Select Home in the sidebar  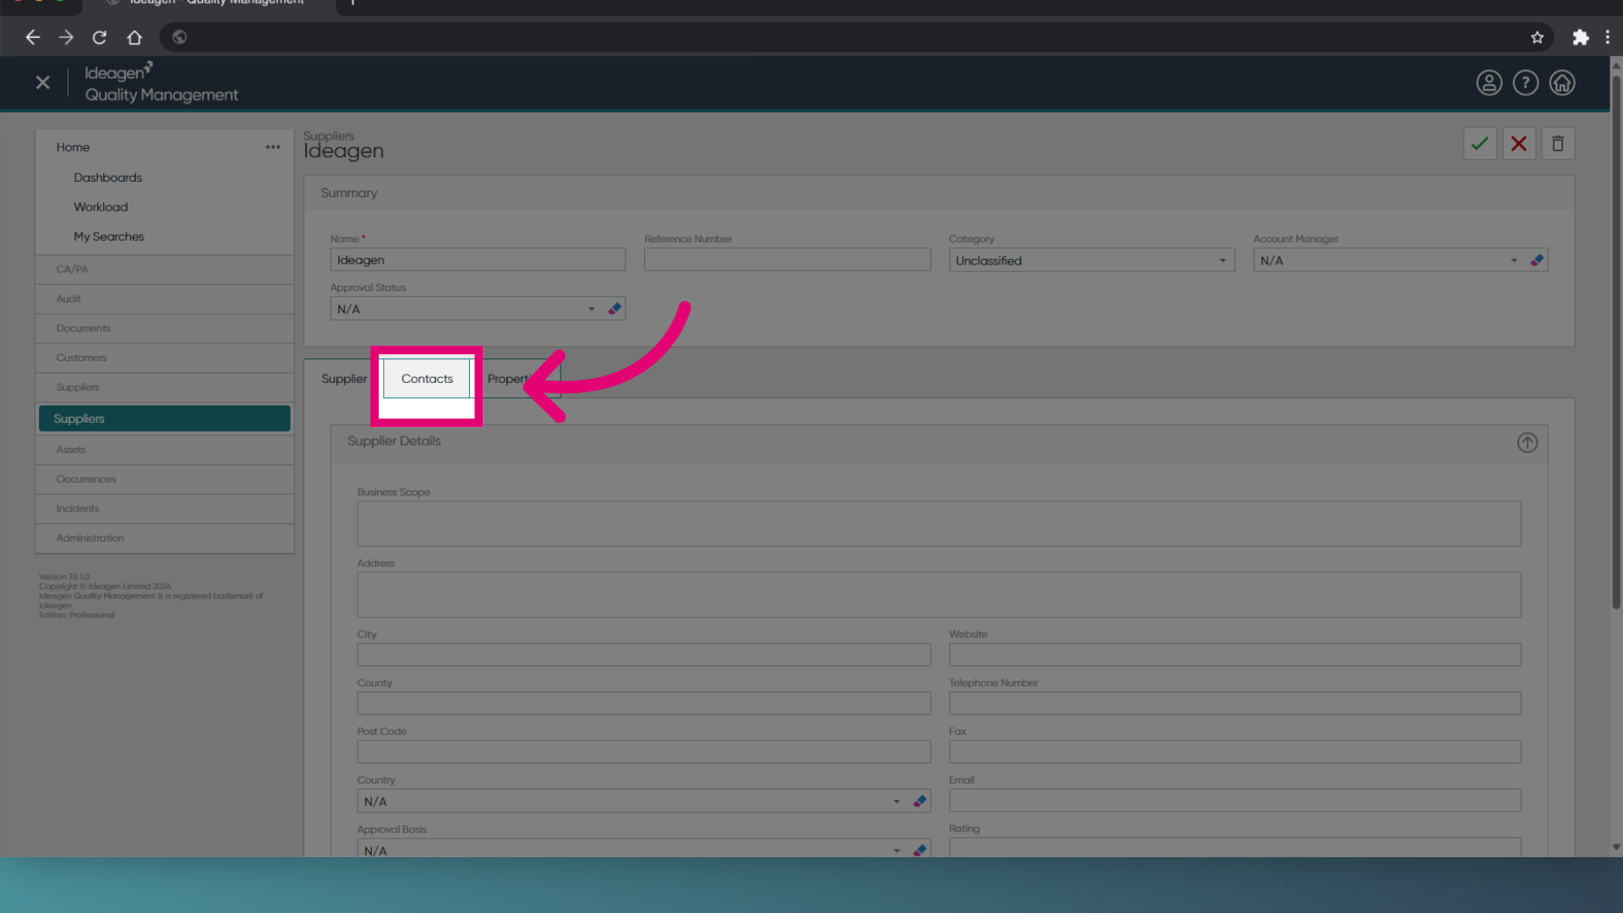pyautogui.click(x=73, y=147)
